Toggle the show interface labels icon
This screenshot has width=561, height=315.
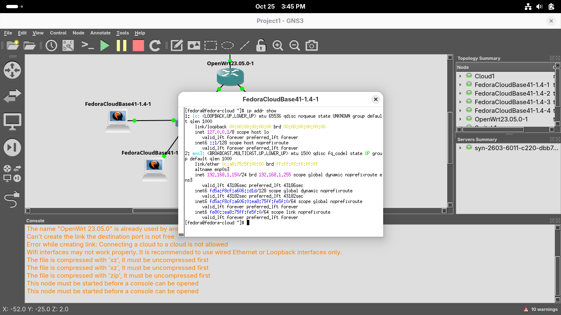[68, 46]
